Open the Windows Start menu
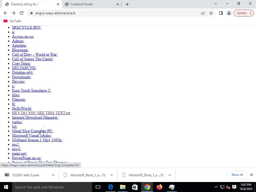Screen dimensions: 256x192 pyautogui.click(x=6, y=187)
